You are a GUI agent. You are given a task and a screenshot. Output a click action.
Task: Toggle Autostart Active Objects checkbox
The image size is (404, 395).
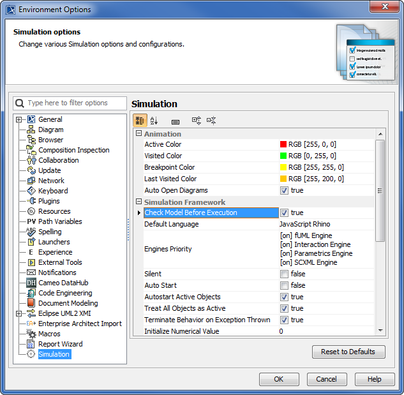coord(284,297)
